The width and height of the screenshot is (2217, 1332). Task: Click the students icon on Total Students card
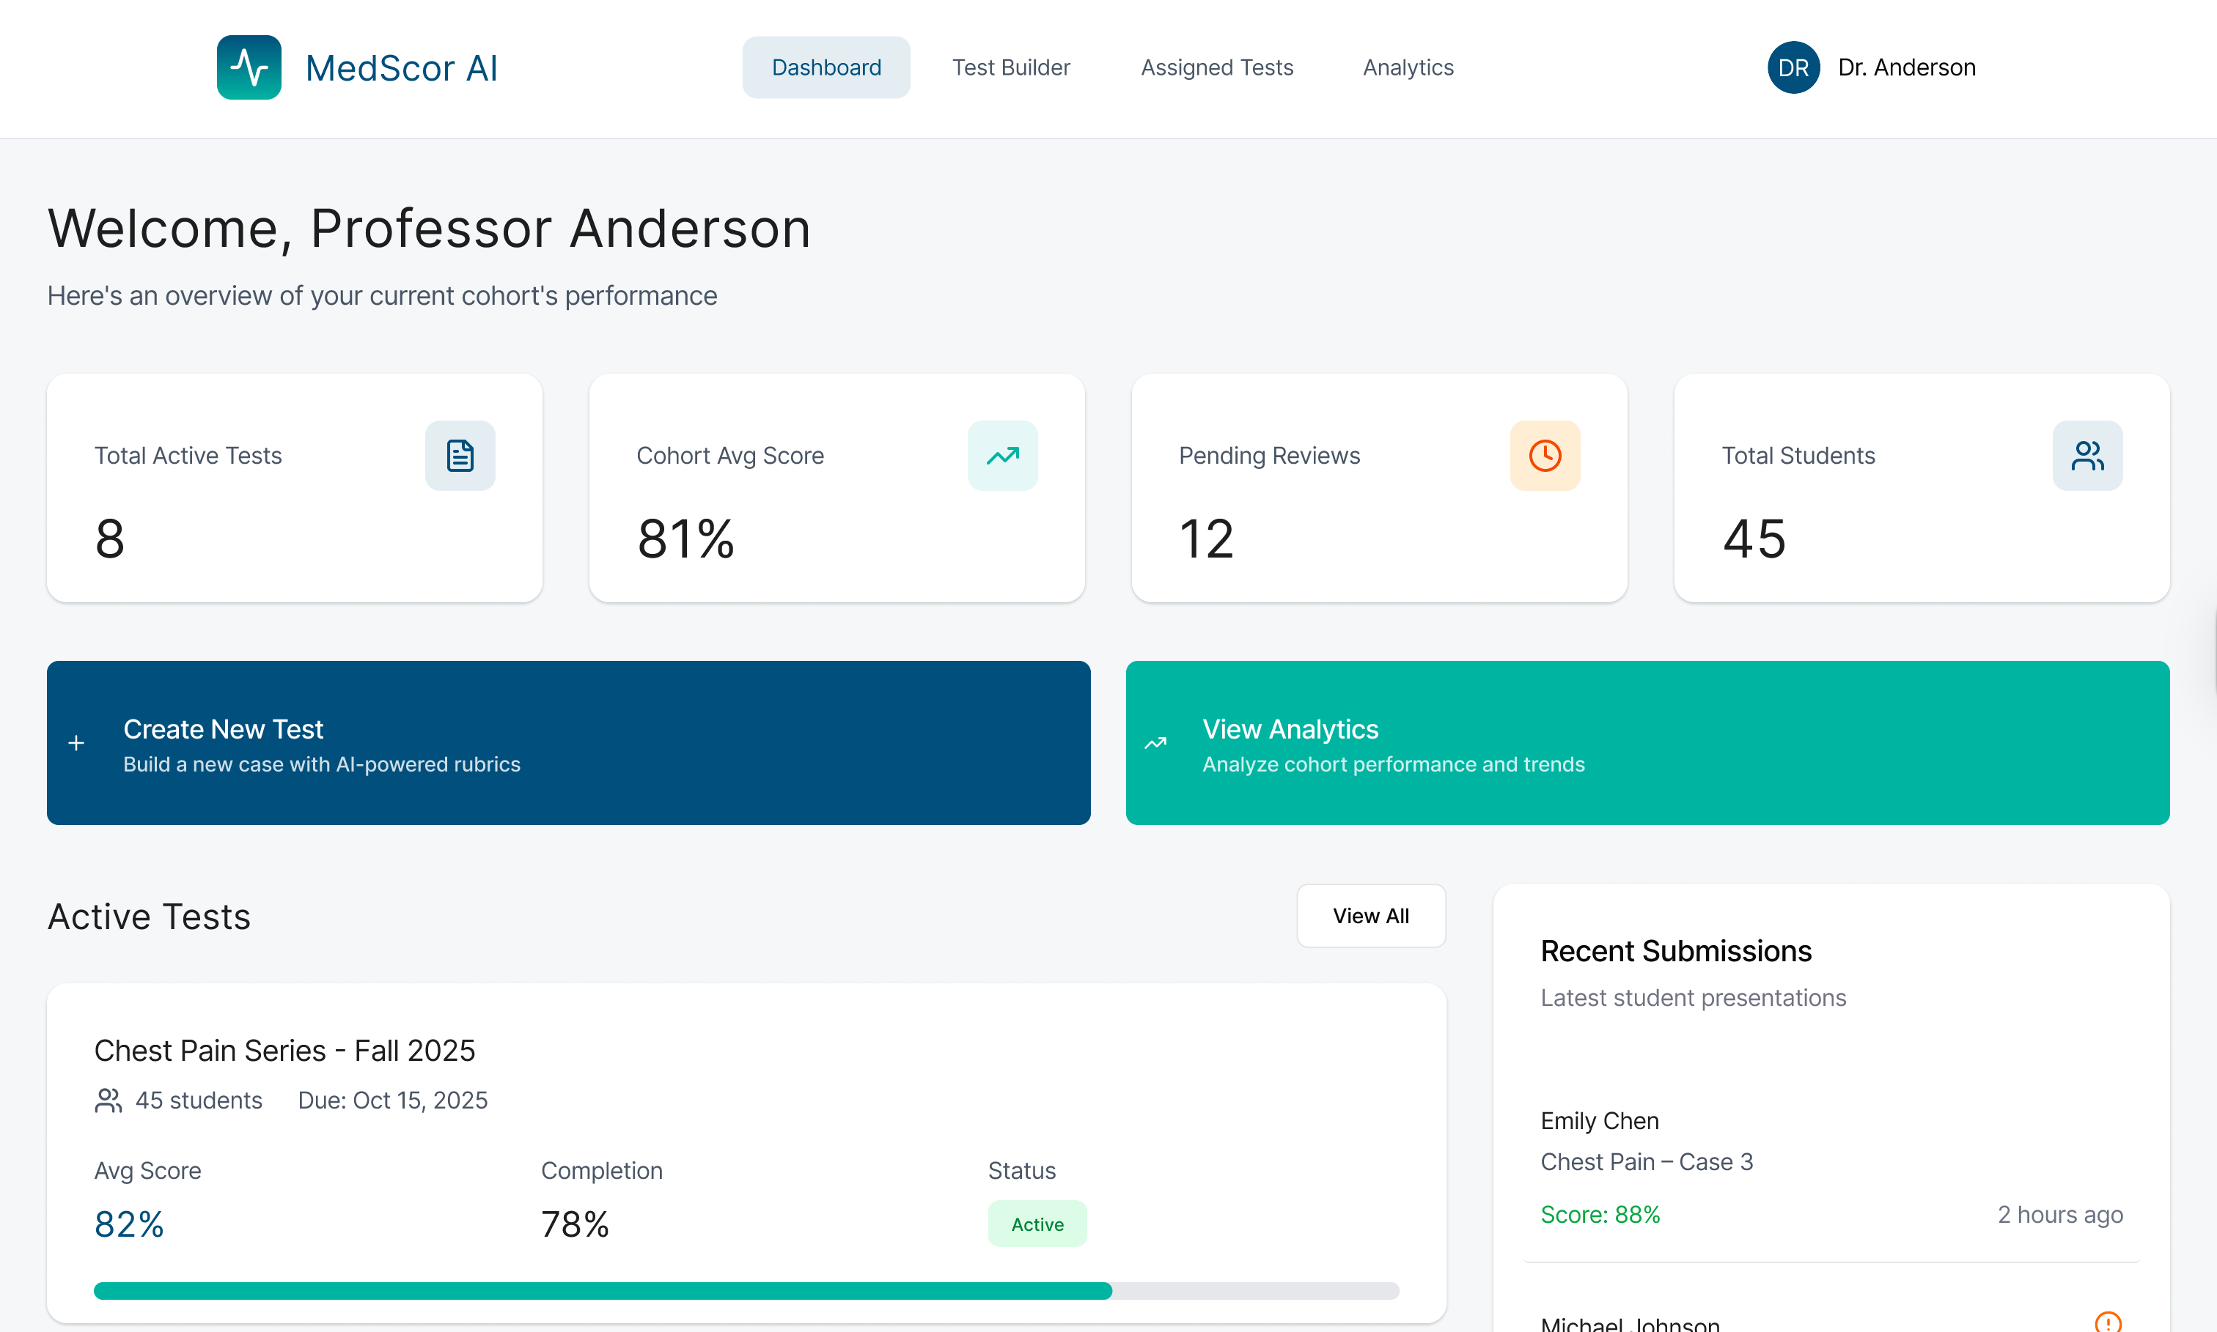[x=2088, y=455]
